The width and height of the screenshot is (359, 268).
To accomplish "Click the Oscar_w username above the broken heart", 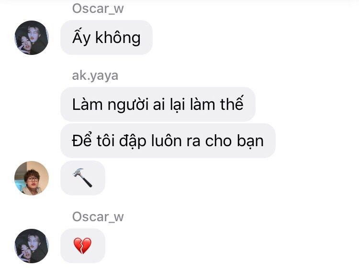I will (x=98, y=216).
